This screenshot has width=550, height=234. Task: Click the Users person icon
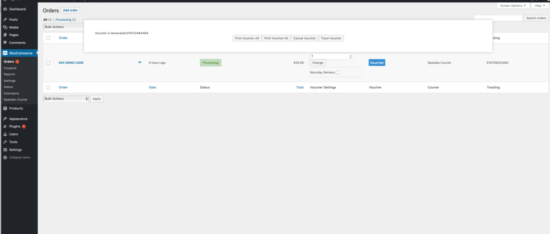(5, 134)
